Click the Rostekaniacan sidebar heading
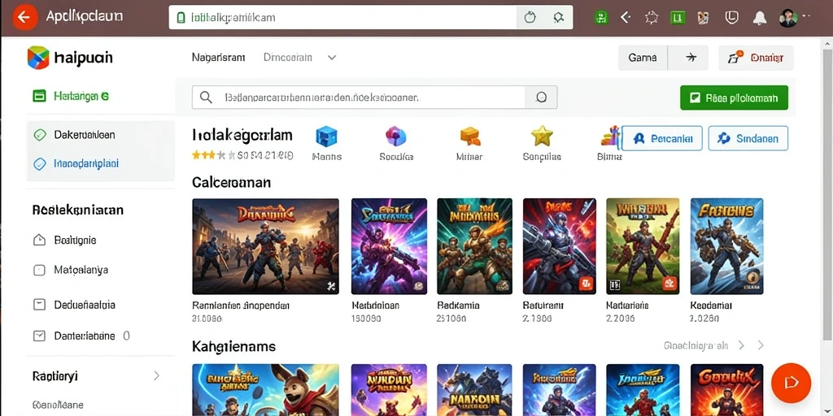Image resolution: width=833 pixels, height=416 pixels. click(77, 210)
